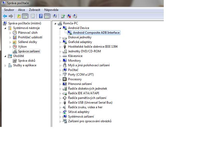Expand Hostitelské řadiče sběrnice IEEE 1394
This screenshot has width=199, height=159.
[x=60, y=47]
